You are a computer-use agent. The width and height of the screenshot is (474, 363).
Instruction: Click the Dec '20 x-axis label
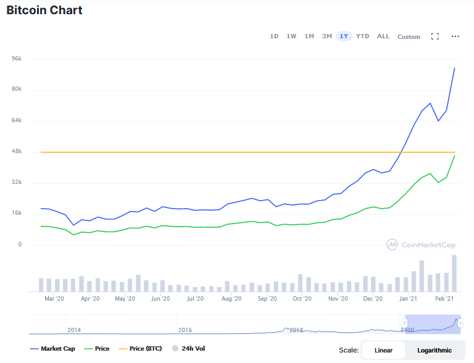click(373, 299)
